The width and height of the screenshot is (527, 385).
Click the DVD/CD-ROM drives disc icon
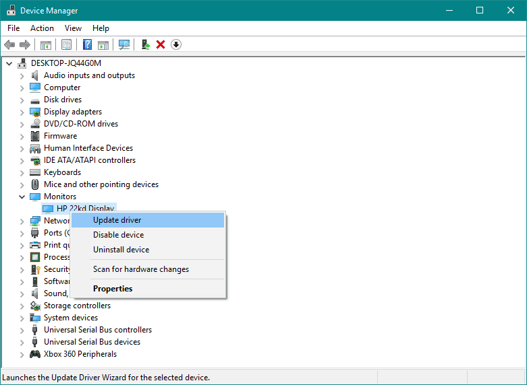point(35,124)
